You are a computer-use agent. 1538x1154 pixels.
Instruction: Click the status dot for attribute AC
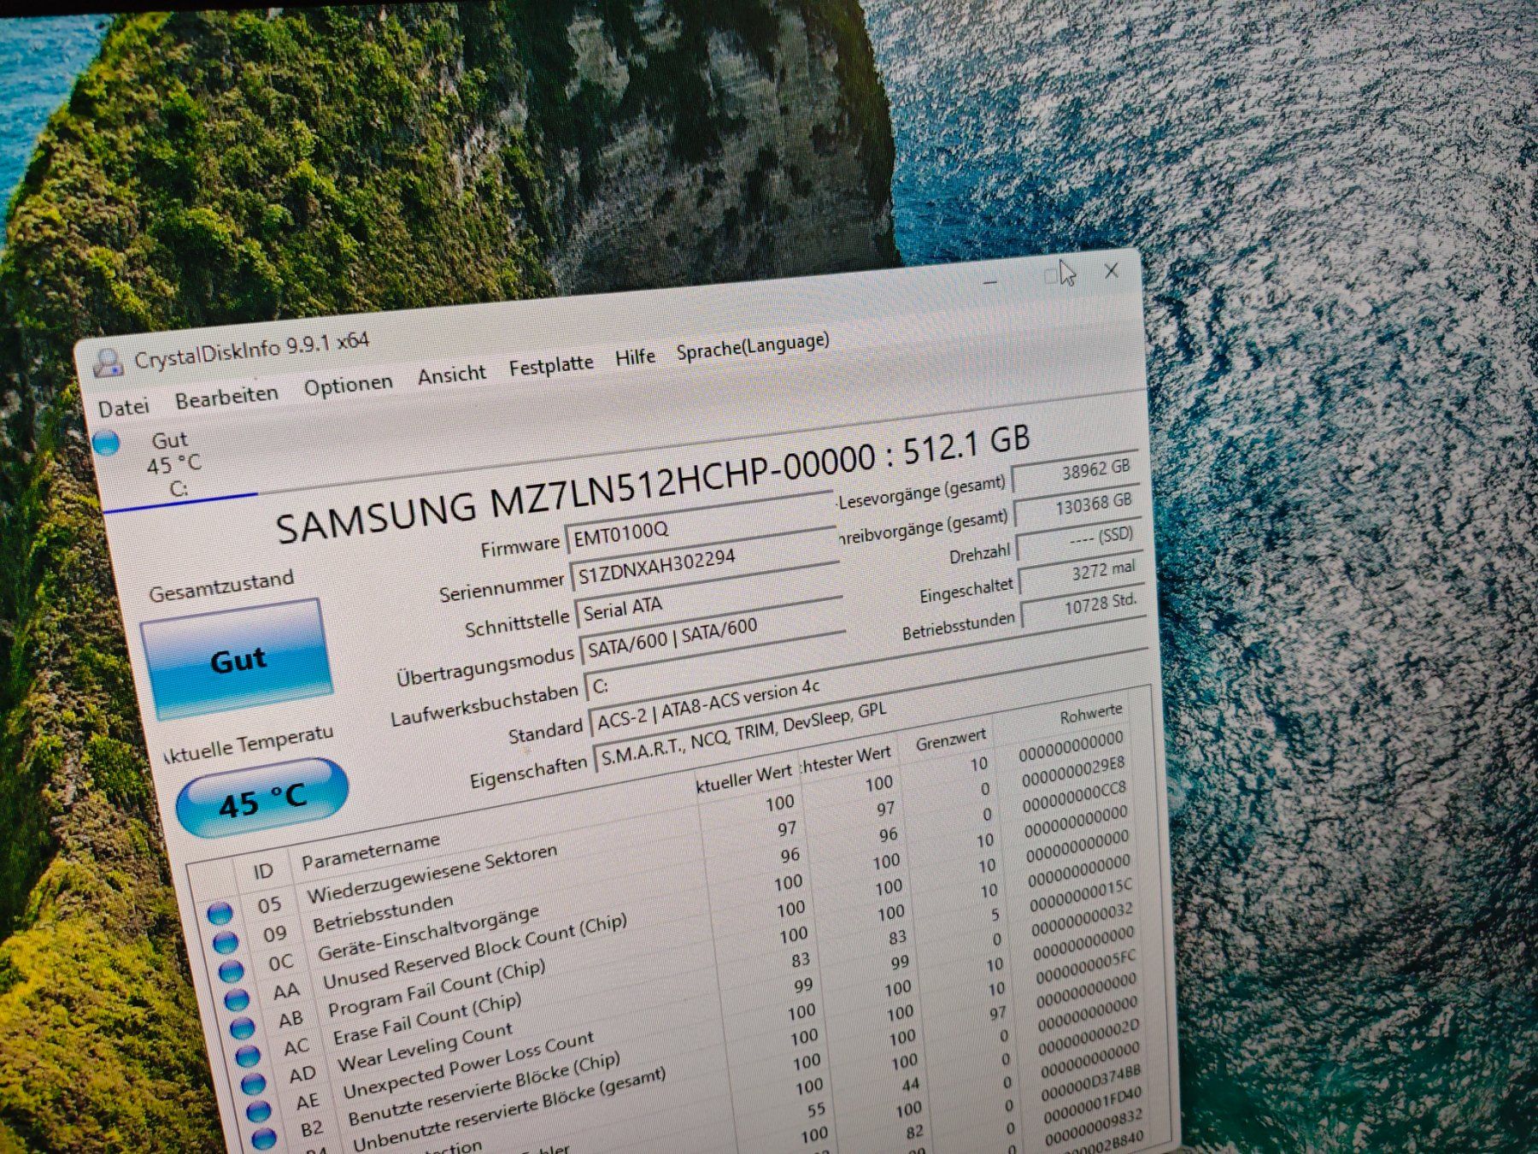click(x=247, y=1056)
